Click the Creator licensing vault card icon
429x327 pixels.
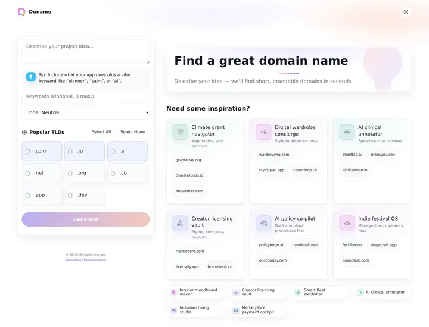pyautogui.click(x=180, y=224)
